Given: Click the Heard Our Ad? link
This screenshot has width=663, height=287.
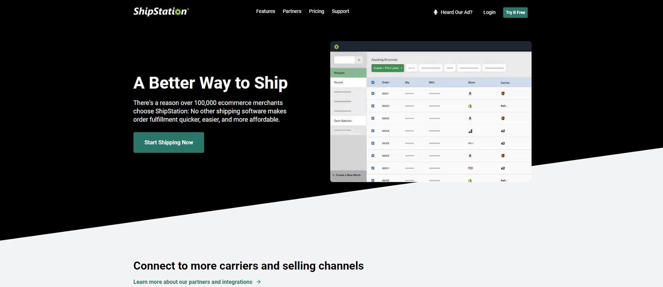Looking at the screenshot, I should pyautogui.click(x=457, y=12).
